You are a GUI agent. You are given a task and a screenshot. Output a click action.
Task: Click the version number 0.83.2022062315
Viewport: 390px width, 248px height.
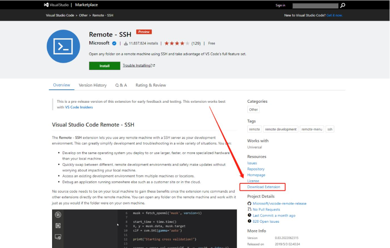click(287, 237)
